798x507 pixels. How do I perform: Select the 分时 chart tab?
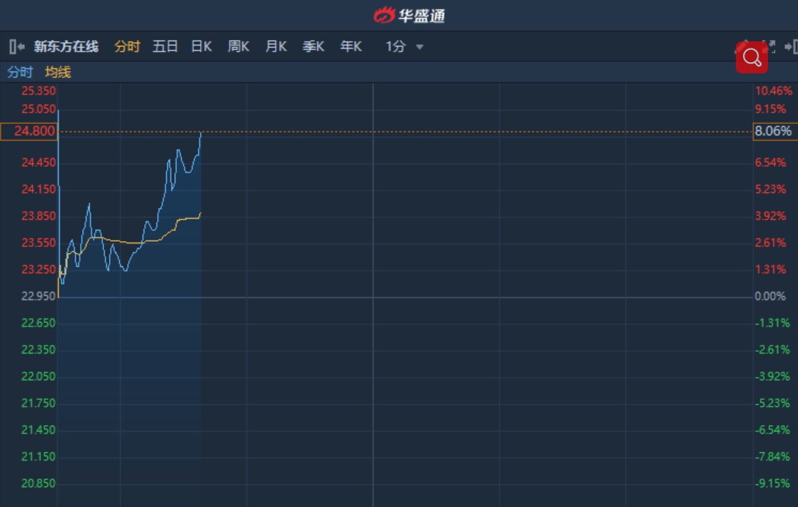(x=127, y=47)
